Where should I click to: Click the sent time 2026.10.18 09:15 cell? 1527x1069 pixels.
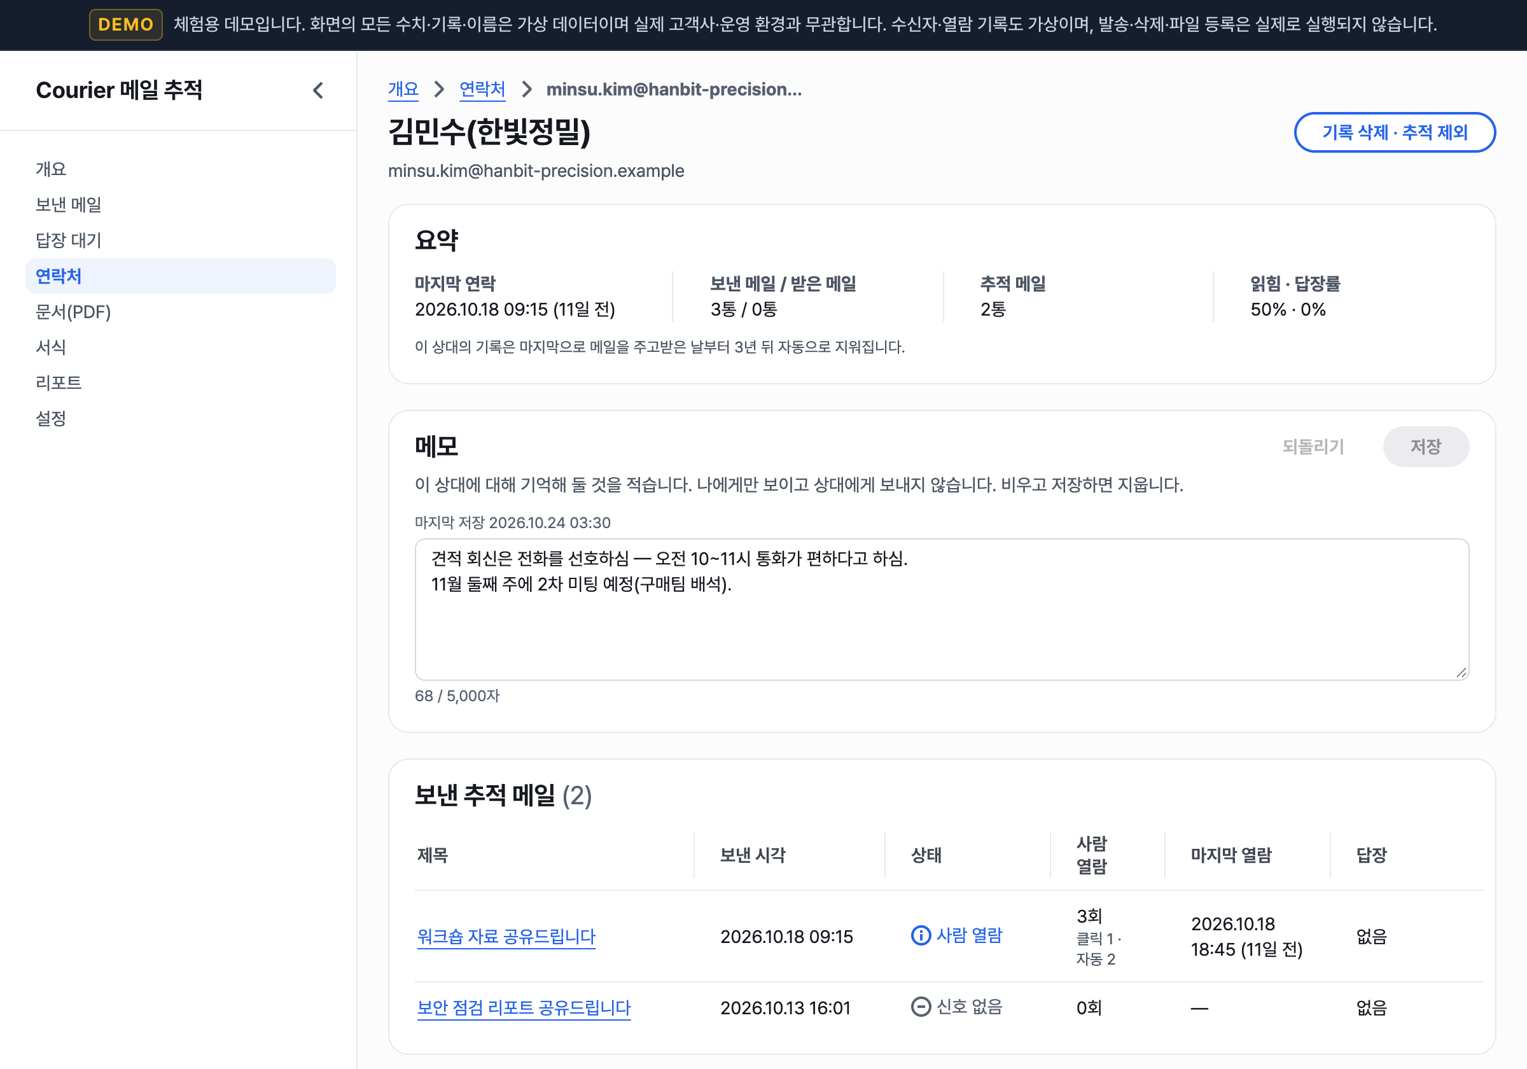[x=786, y=937]
